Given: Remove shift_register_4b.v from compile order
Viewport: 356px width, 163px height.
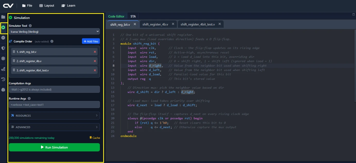Looking at the screenshot, I should 95,61.
